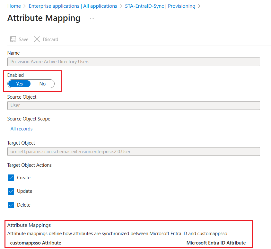271x249 pixels.
Task: Uncheck the Update checkbox
Action: [x=11, y=191]
